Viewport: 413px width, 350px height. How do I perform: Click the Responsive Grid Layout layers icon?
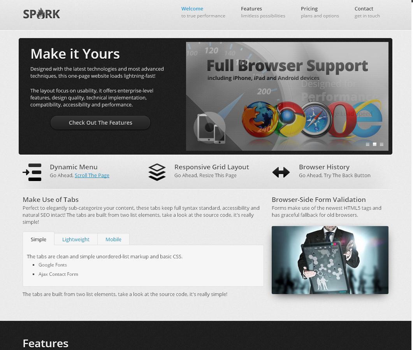pos(157,172)
